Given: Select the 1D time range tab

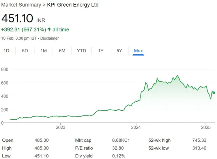Looking at the screenshot, I should (x=6, y=51).
